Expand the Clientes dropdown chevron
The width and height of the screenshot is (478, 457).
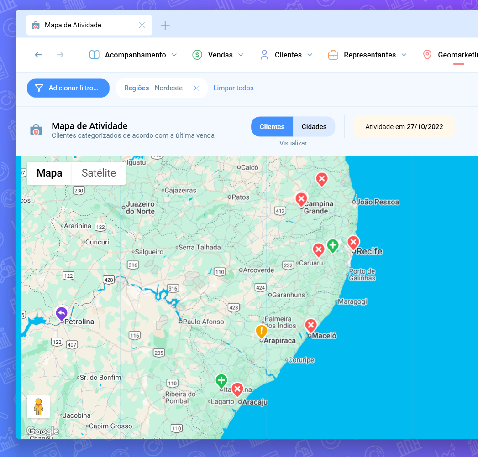[310, 55]
